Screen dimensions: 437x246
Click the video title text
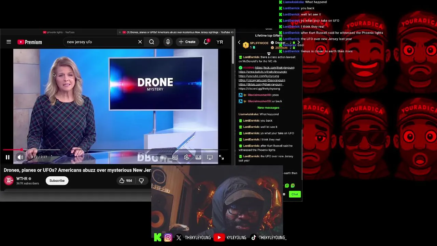point(77,170)
